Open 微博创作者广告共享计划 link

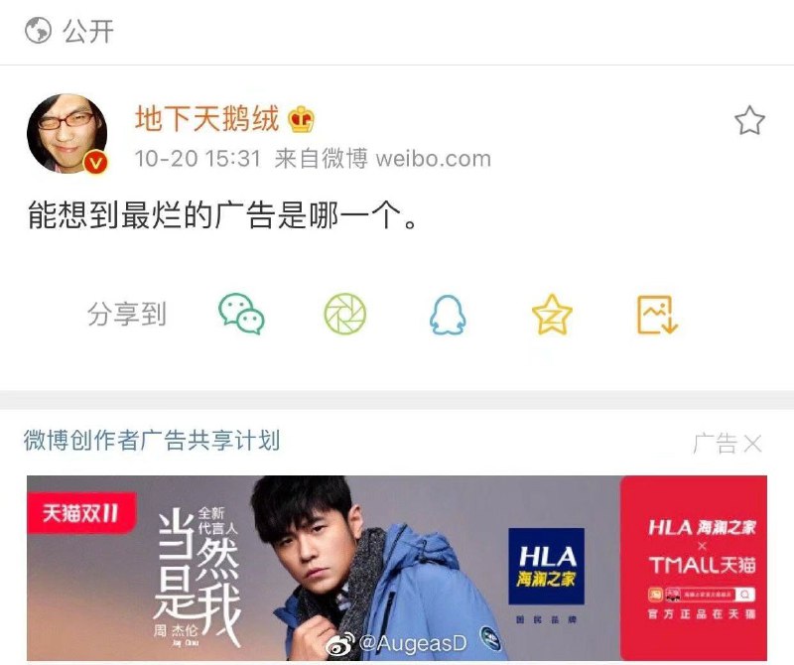152,440
